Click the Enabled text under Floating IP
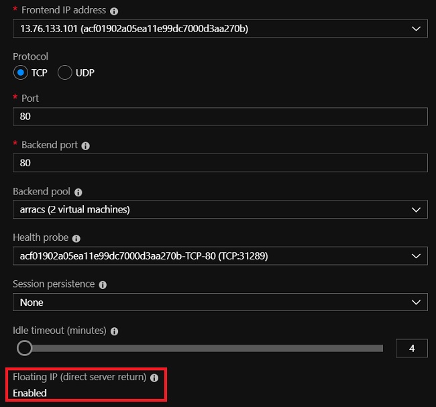436x407 pixels. pos(30,393)
